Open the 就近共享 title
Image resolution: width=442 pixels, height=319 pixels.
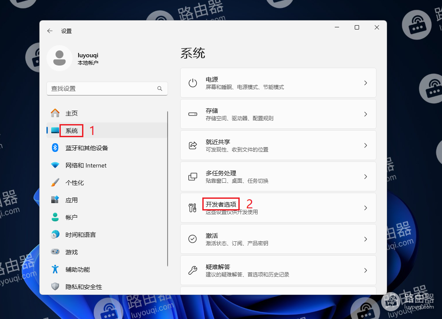point(218,142)
